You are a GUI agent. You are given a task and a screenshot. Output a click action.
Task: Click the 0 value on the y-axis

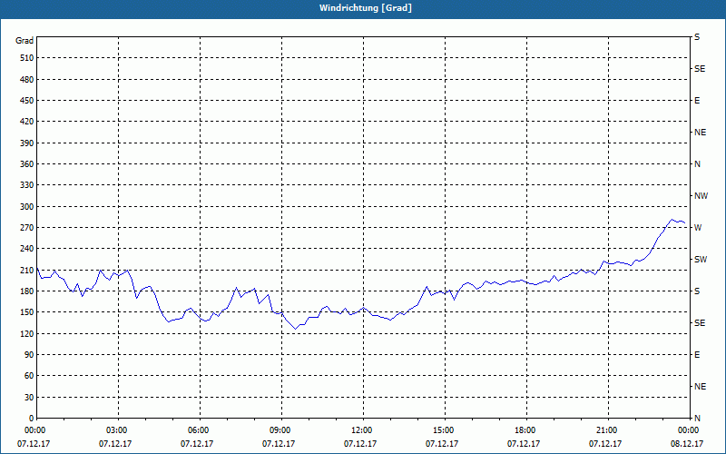[x=32, y=419]
